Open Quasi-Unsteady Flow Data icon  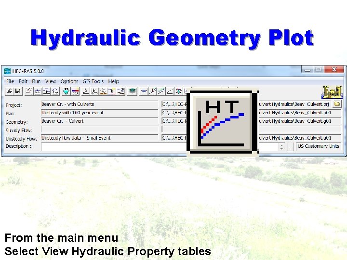coord(46,91)
